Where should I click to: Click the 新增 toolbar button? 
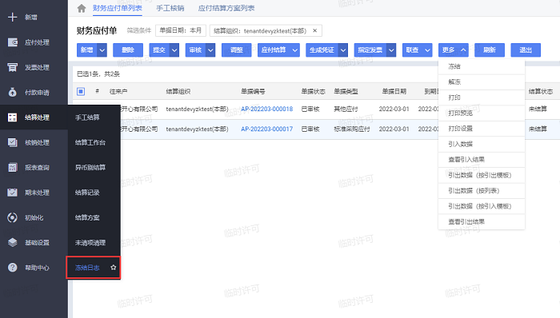(x=86, y=50)
